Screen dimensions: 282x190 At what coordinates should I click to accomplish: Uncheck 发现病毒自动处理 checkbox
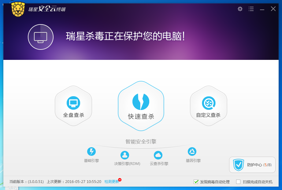coord(196,182)
